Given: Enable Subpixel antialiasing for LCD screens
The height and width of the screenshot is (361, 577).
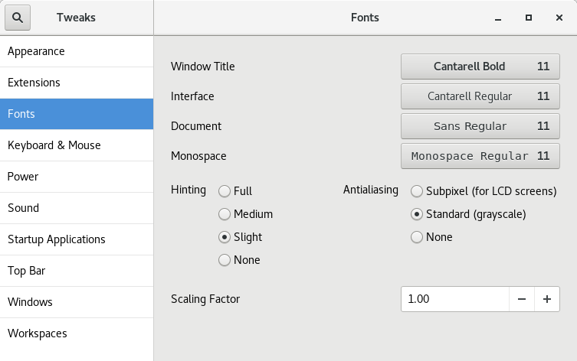Looking at the screenshot, I should 417,191.
